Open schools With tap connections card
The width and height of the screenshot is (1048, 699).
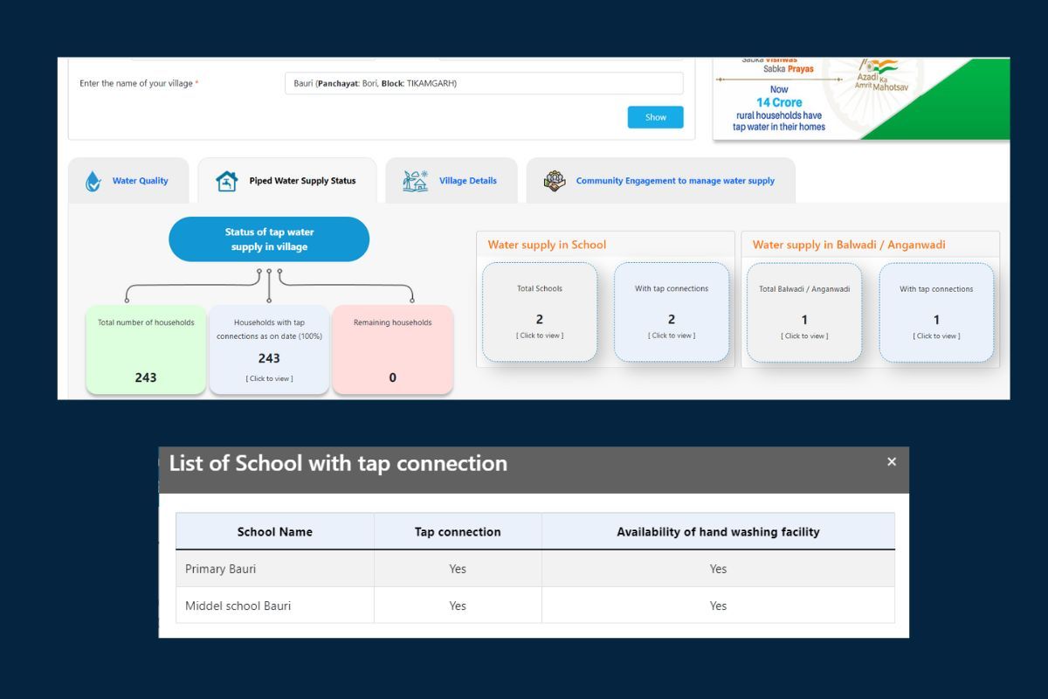pos(671,313)
